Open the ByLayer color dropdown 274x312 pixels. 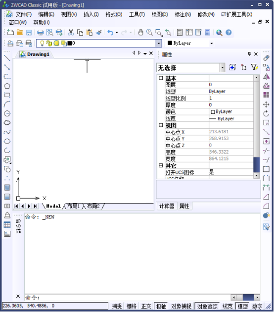tap(212, 43)
